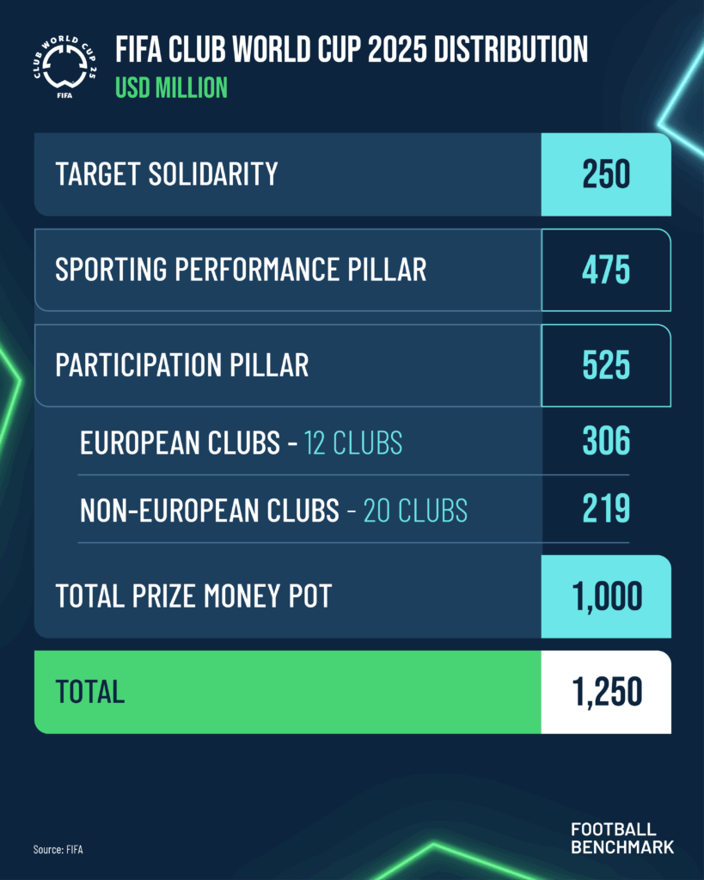This screenshot has width=704, height=880.
Task: Click the 20 Clubs text
Action: [415, 510]
